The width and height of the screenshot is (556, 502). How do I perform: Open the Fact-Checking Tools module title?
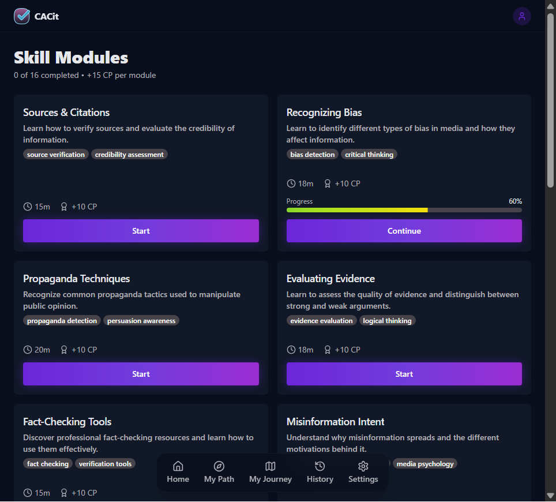pos(67,421)
